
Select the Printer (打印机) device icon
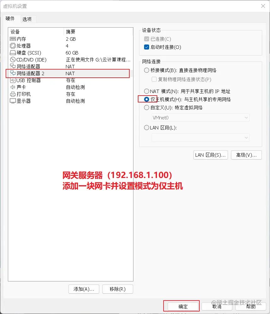click(x=13, y=94)
